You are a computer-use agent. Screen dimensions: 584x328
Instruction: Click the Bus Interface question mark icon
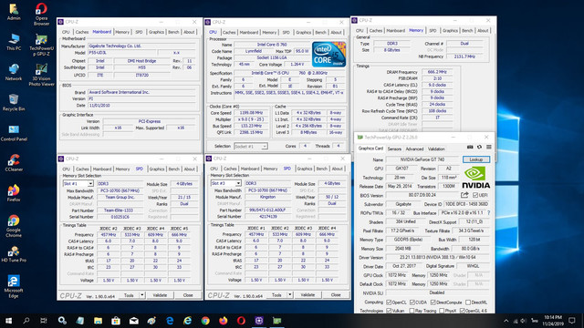(x=489, y=212)
